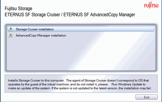This screenshot has height=102, width=162.
Task: Click the 'Installs Storage Cruiser to this computer' sentence
Action: (x=36, y=80)
